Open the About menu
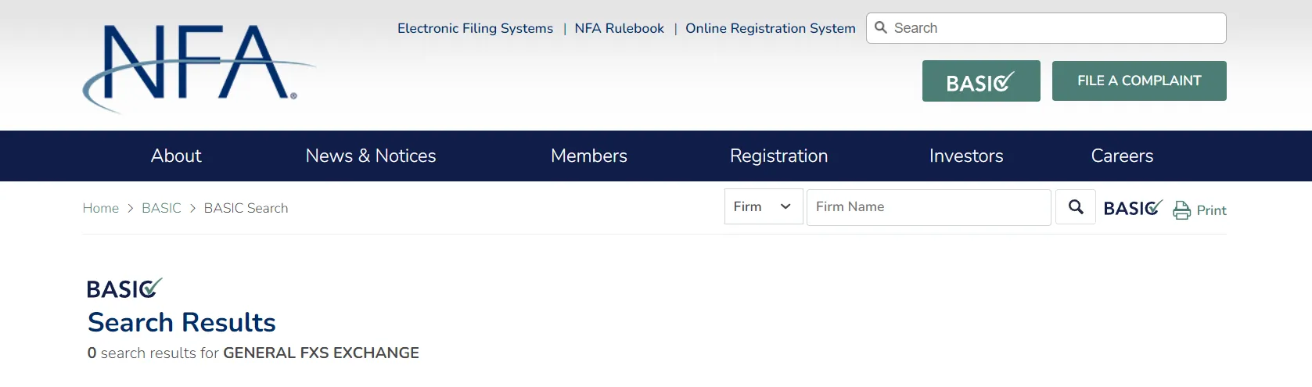 (x=176, y=156)
